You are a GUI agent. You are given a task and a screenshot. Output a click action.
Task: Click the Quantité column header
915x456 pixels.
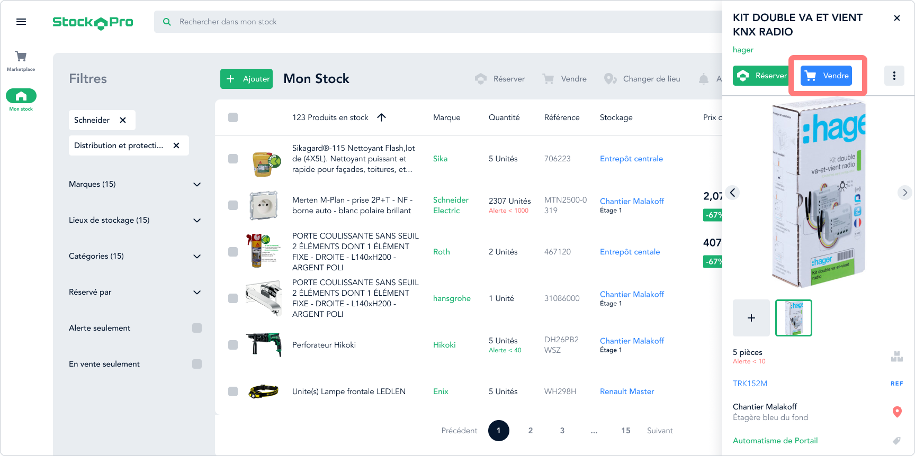(x=504, y=117)
